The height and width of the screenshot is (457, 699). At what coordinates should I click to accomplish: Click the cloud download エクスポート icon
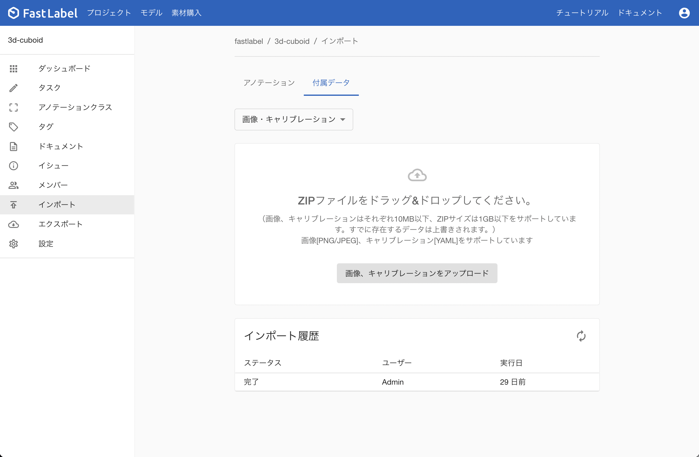click(14, 224)
